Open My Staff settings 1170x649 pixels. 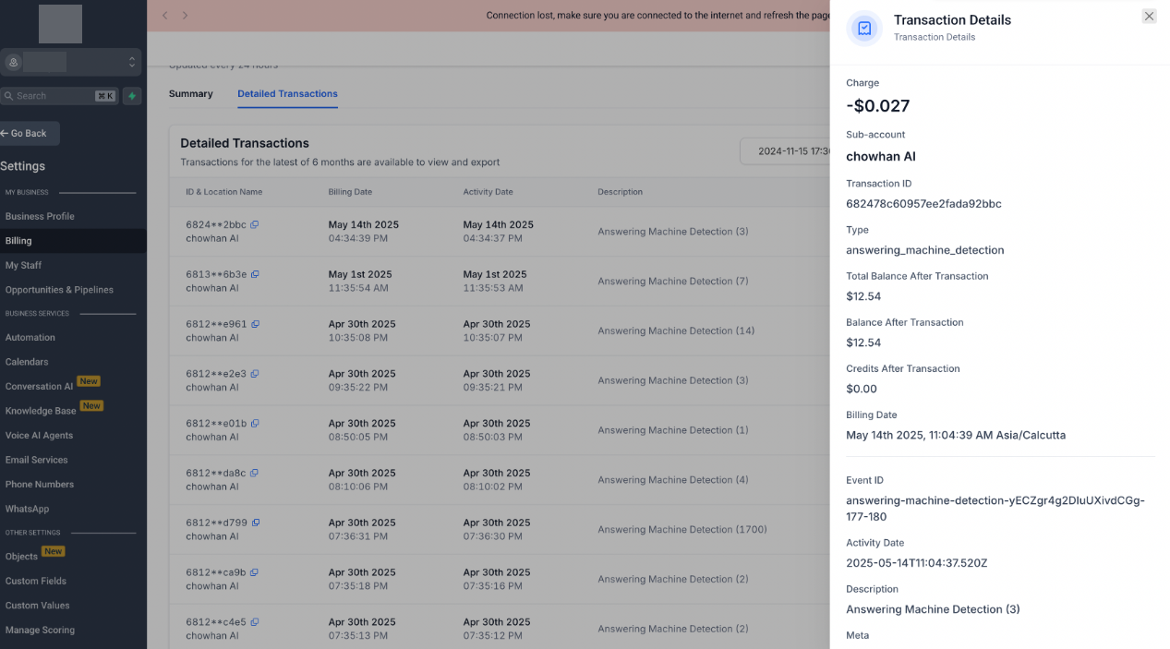point(23,265)
